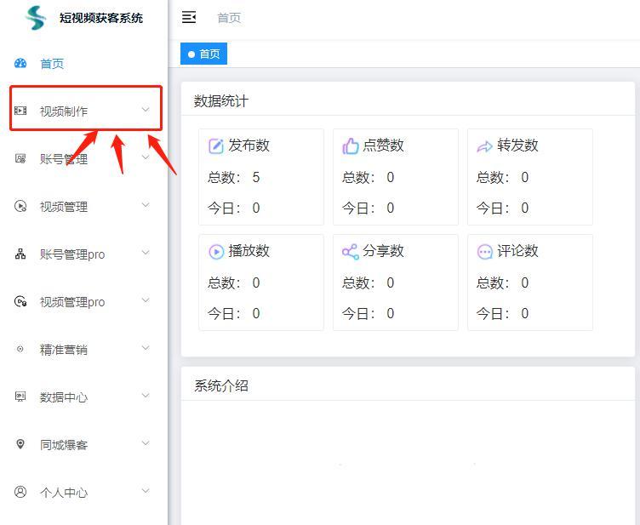640x525 pixels.
Task: Open 个人中心 sidebar entry
Action: [x=63, y=493]
